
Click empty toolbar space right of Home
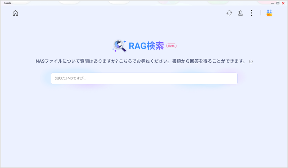click(119, 13)
